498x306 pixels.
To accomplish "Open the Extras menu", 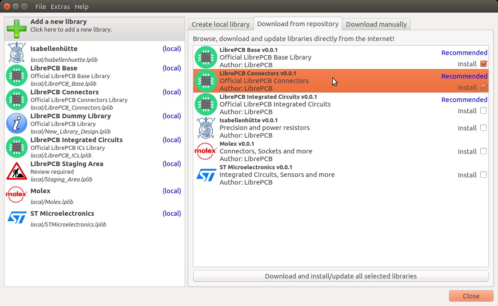I will coord(60,7).
